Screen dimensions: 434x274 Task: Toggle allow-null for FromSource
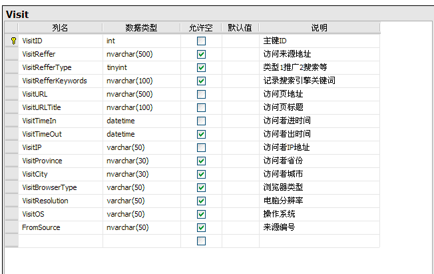(201, 227)
